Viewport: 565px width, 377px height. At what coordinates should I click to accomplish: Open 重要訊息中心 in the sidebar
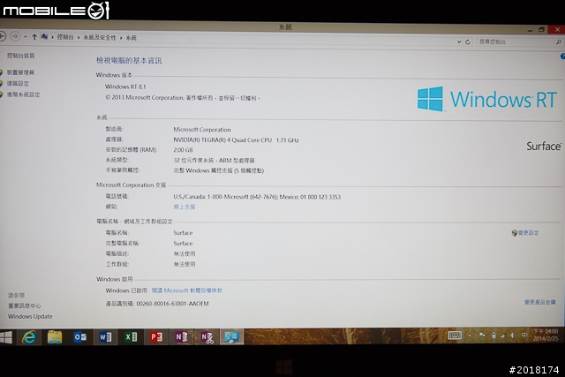(25, 305)
